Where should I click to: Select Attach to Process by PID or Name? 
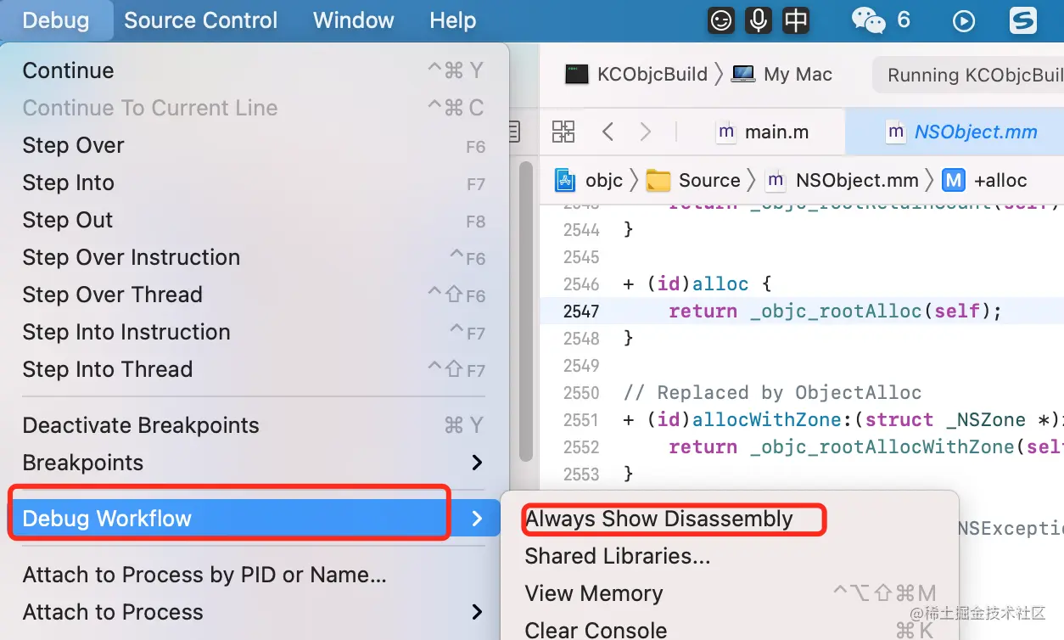[255, 575]
